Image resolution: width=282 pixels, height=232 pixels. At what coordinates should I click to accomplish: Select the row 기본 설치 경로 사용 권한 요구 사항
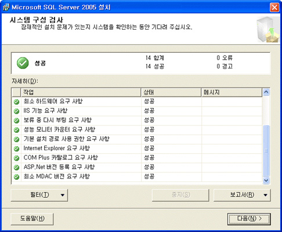pos(137,139)
